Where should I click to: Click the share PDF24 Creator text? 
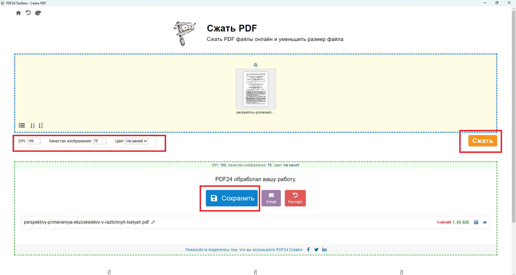(244, 250)
